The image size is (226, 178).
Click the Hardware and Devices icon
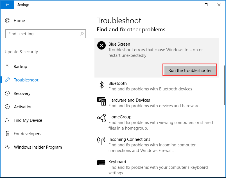tap(101, 101)
